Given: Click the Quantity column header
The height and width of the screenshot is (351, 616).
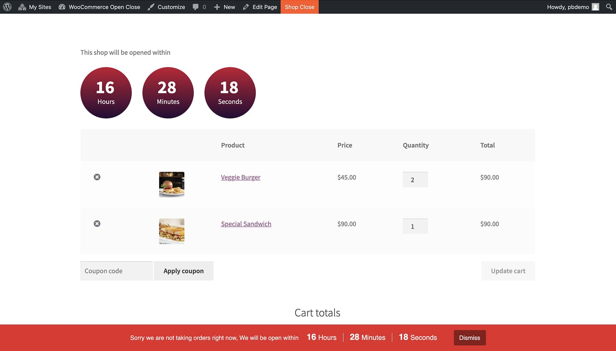Looking at the screenshot, I should (x=416, y=145).
